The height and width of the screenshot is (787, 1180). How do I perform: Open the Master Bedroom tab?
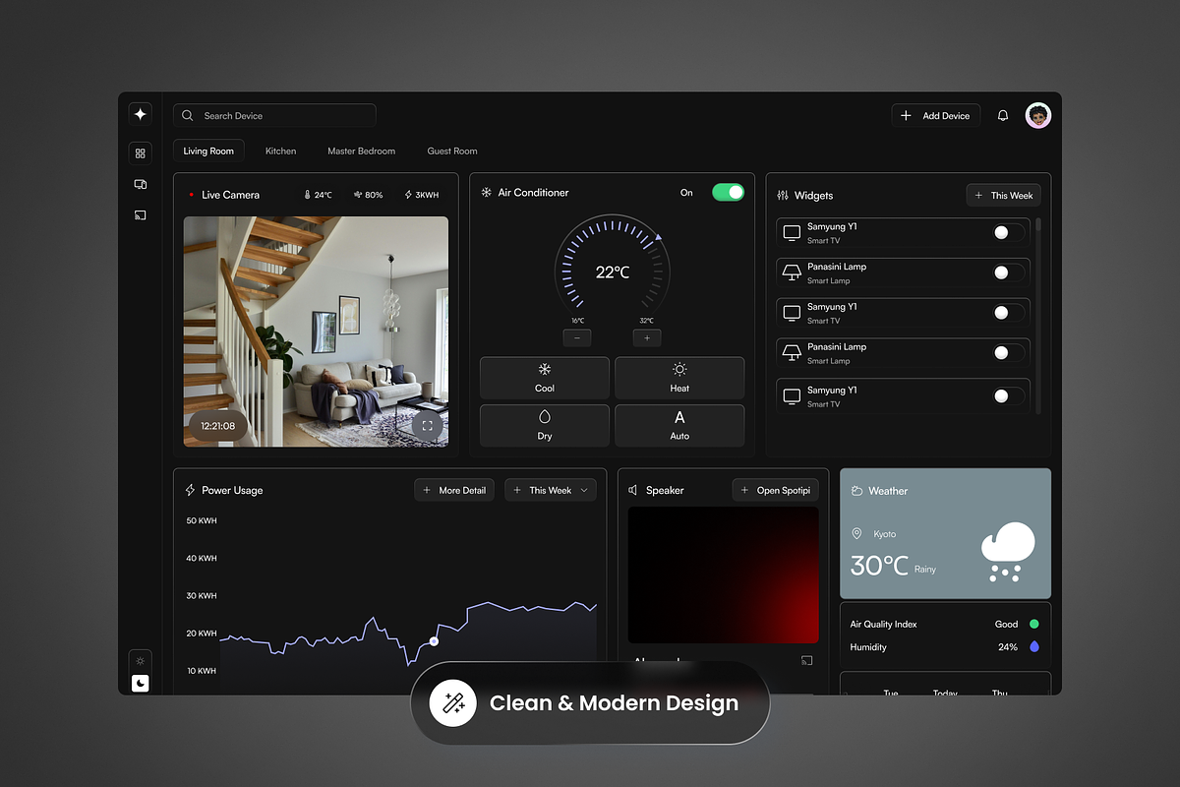tap(361, 151)
